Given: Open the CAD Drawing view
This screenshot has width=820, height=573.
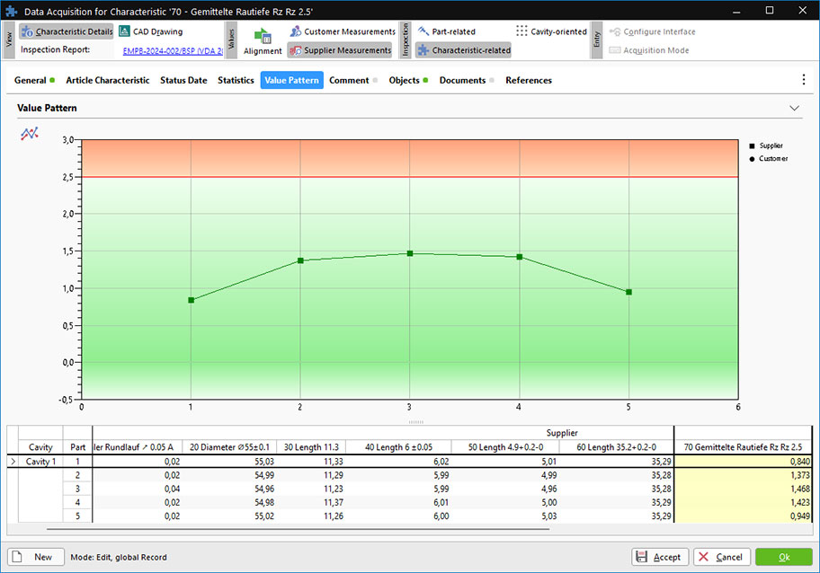Looking at the screenshot, I should pos(150,31).
